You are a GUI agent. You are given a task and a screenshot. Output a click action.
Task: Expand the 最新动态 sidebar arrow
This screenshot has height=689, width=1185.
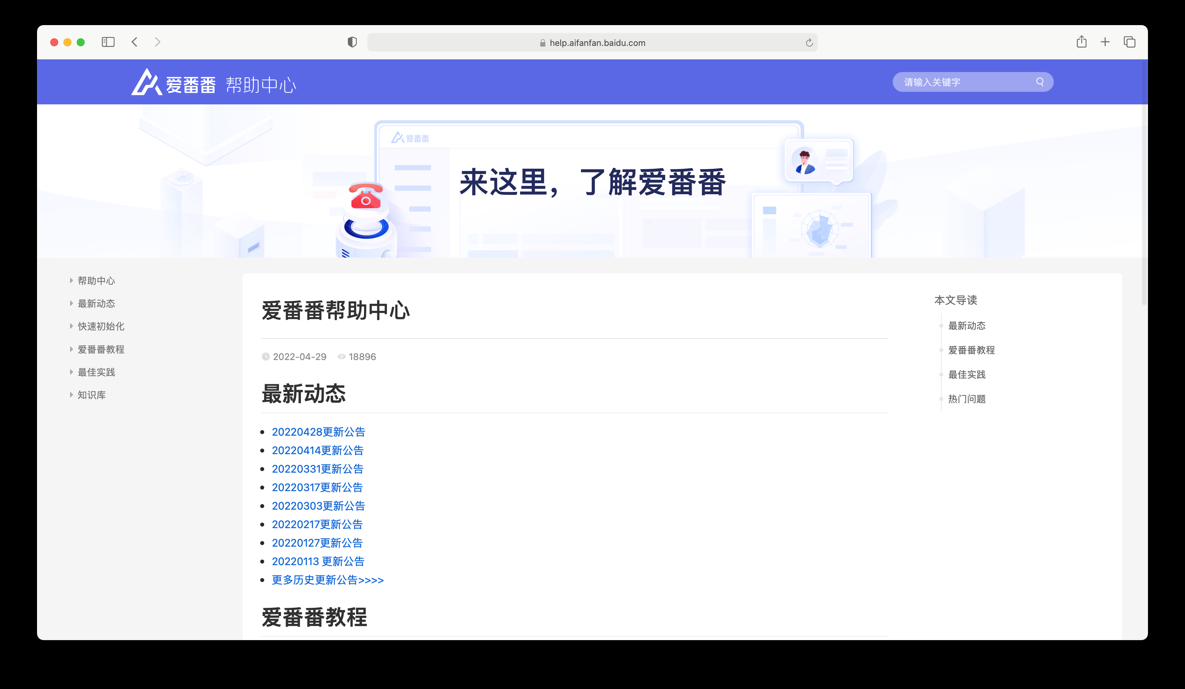pyautogui.click(x=71, y=304)
